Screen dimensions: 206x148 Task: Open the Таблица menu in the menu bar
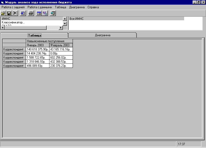pyautogui.click(x=61, y=7)
